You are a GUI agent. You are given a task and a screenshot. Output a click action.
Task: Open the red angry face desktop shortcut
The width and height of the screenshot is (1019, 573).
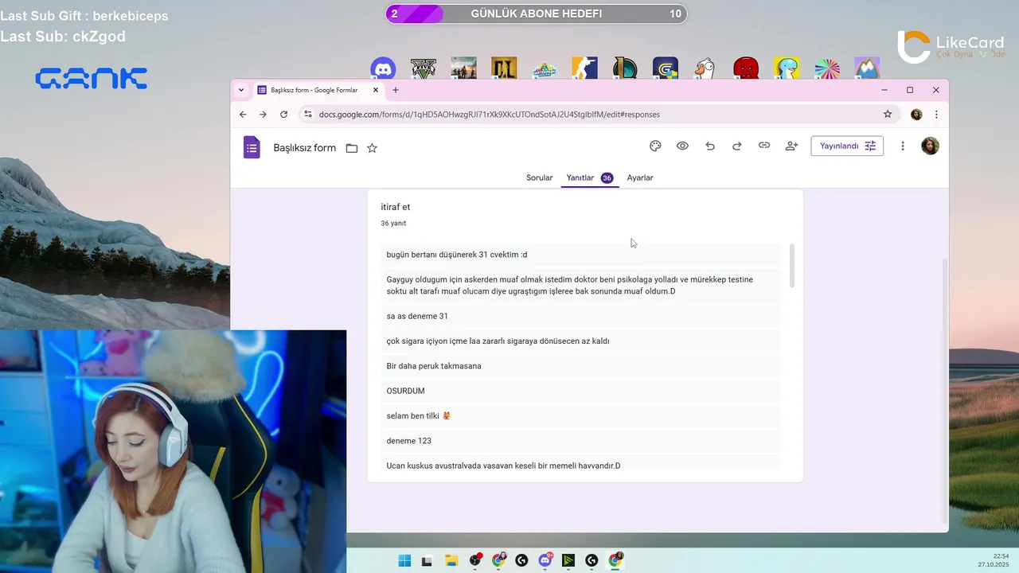(746, 68)
